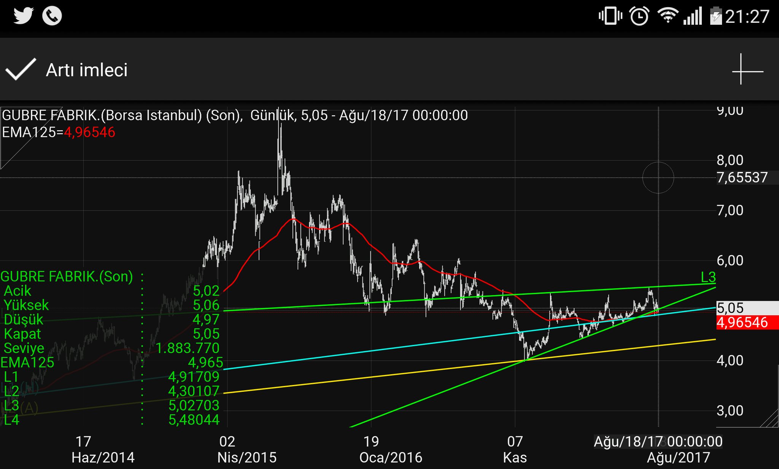Click the L3 value 5,02703
This screenshot has height=469, width=779.
[x=194, y=405]
